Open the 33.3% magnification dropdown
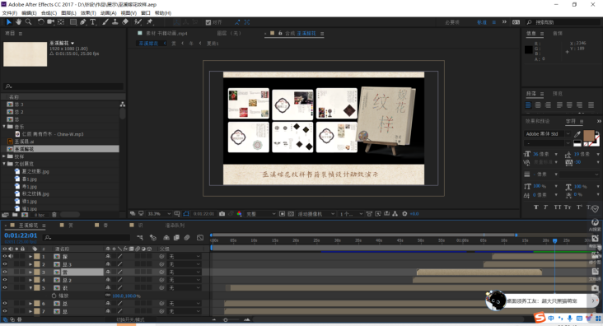The width and height of the screenshot is (603, 326). coord(159,214)
